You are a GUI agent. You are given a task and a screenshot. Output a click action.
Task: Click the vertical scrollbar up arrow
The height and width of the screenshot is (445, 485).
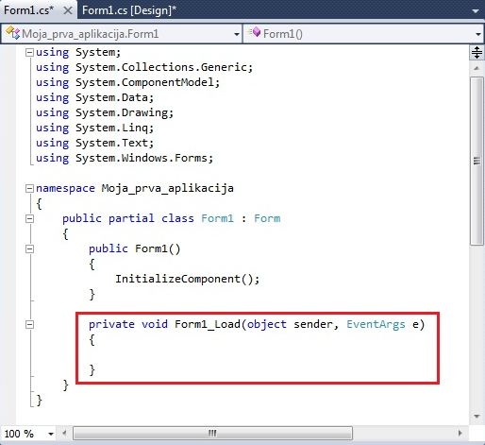[x=477, y=68]
